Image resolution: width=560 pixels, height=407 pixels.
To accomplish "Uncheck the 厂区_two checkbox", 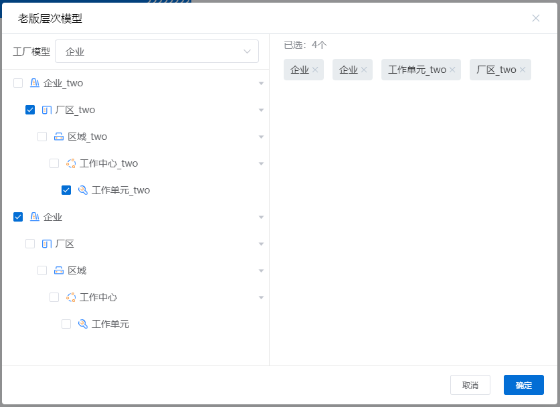I will (x=30, y=110).
